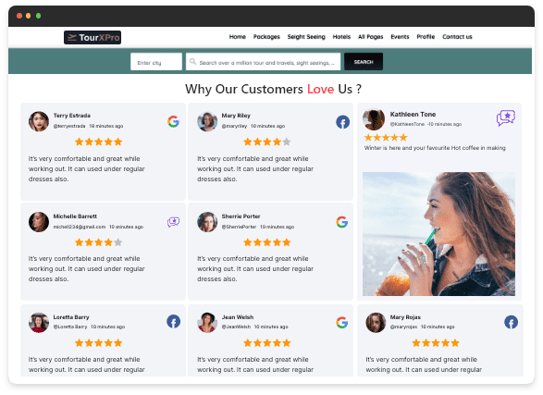Open the Contact us page
The height and width of the screenshot is (395, 543).
(457, 37)
